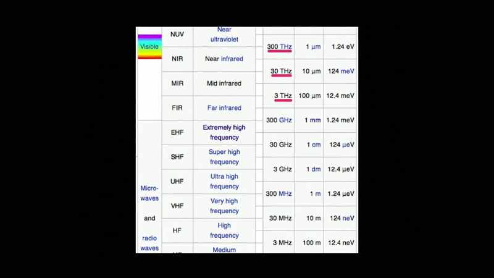Open the Far infrared link

[x=224, y=107]
